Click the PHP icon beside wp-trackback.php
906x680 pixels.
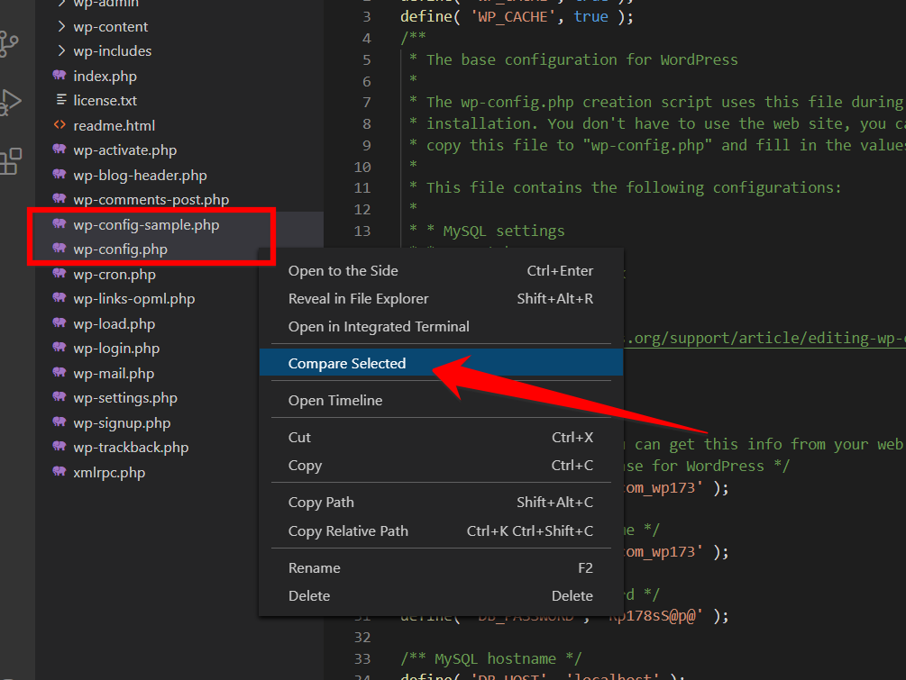(x=59, y=446)
